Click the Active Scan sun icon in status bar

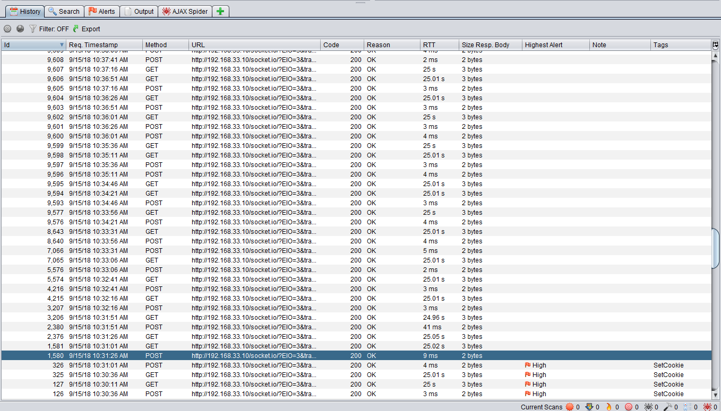point(569,406)
